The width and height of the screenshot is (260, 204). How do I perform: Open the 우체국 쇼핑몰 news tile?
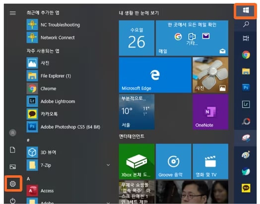click(x=136, y=192)
